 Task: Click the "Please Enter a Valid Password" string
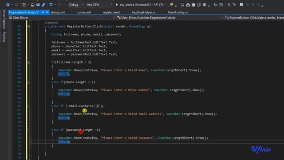click(127, 138)
